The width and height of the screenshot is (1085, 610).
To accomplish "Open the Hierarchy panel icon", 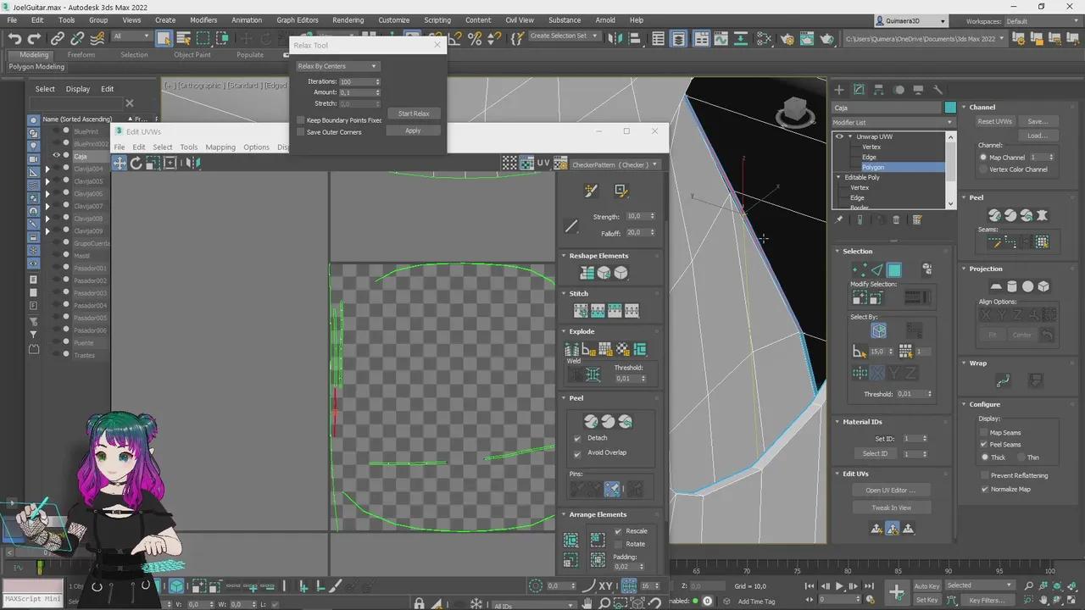I will pos(878,89).
